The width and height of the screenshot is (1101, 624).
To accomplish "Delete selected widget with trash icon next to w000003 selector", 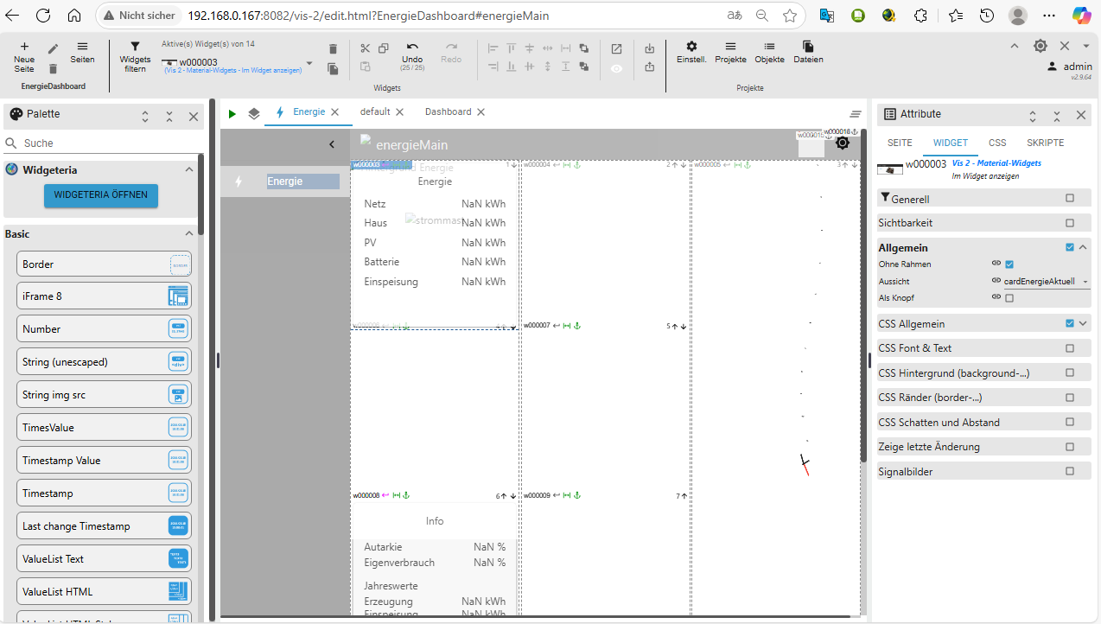I will click(334, 49).
